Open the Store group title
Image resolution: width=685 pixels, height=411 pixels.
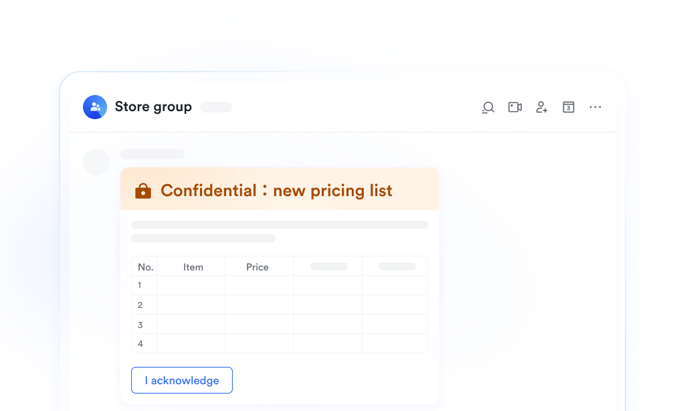[x=153, y=106]
